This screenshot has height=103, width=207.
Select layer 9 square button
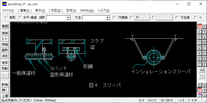tap(205, 32)
